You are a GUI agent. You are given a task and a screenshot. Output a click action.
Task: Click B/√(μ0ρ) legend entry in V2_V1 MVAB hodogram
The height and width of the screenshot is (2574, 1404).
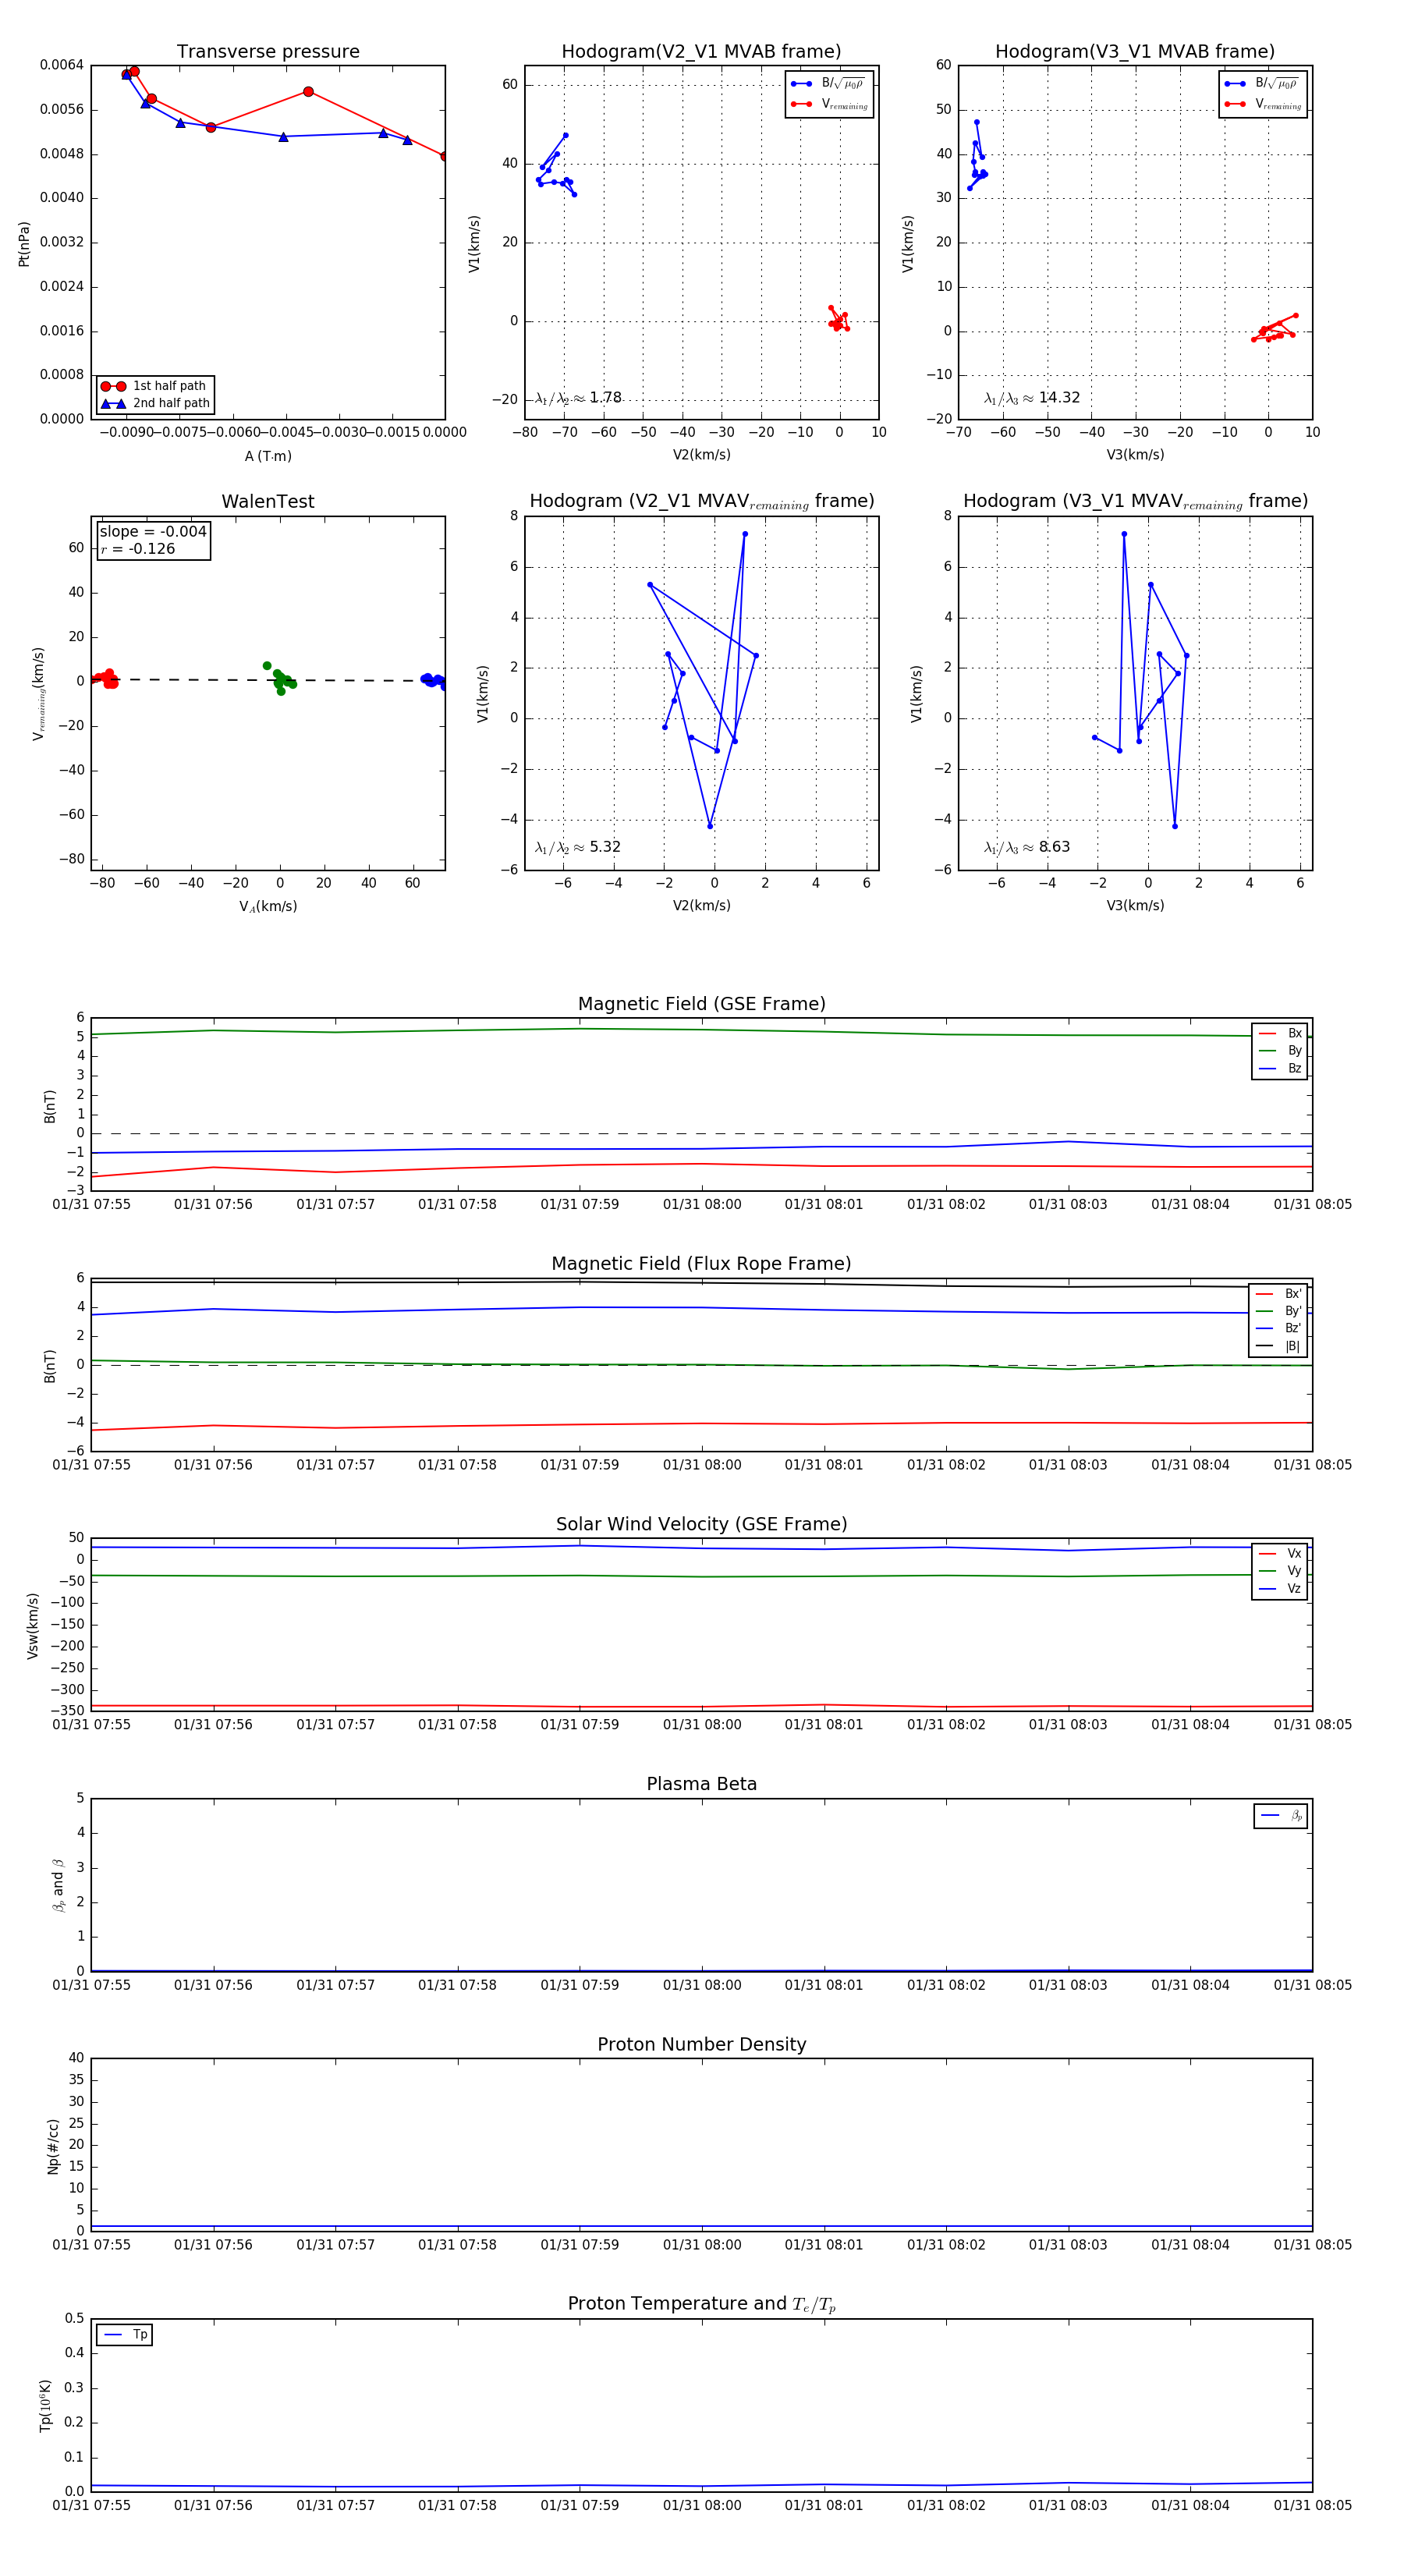click(x=828, y=84)
